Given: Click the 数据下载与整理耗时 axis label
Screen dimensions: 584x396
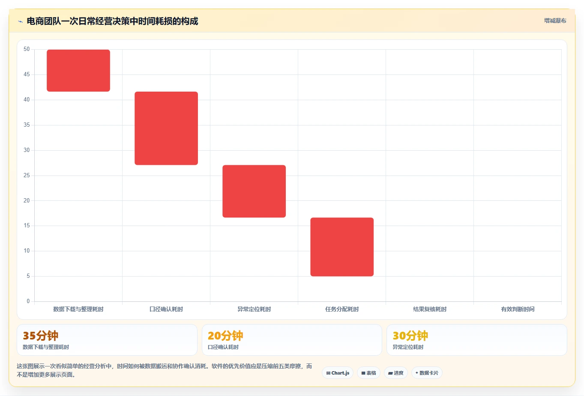Looking at the screenshot, I should [78, 309].
